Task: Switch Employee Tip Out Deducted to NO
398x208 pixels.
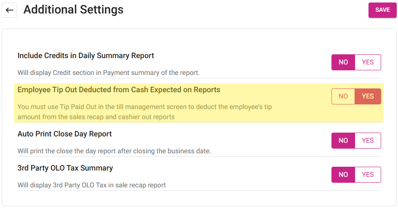Action: coord(343,96)
